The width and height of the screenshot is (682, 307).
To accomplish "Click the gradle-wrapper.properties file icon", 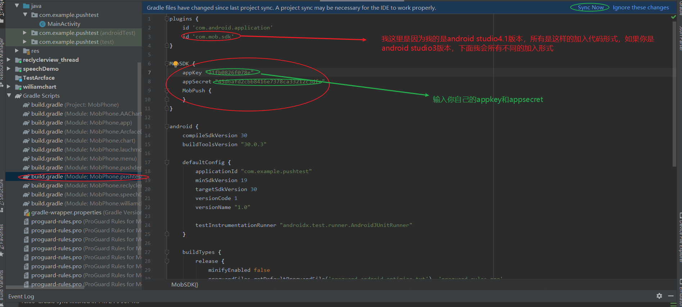I will pyautogui.click(x=27, y=213).
